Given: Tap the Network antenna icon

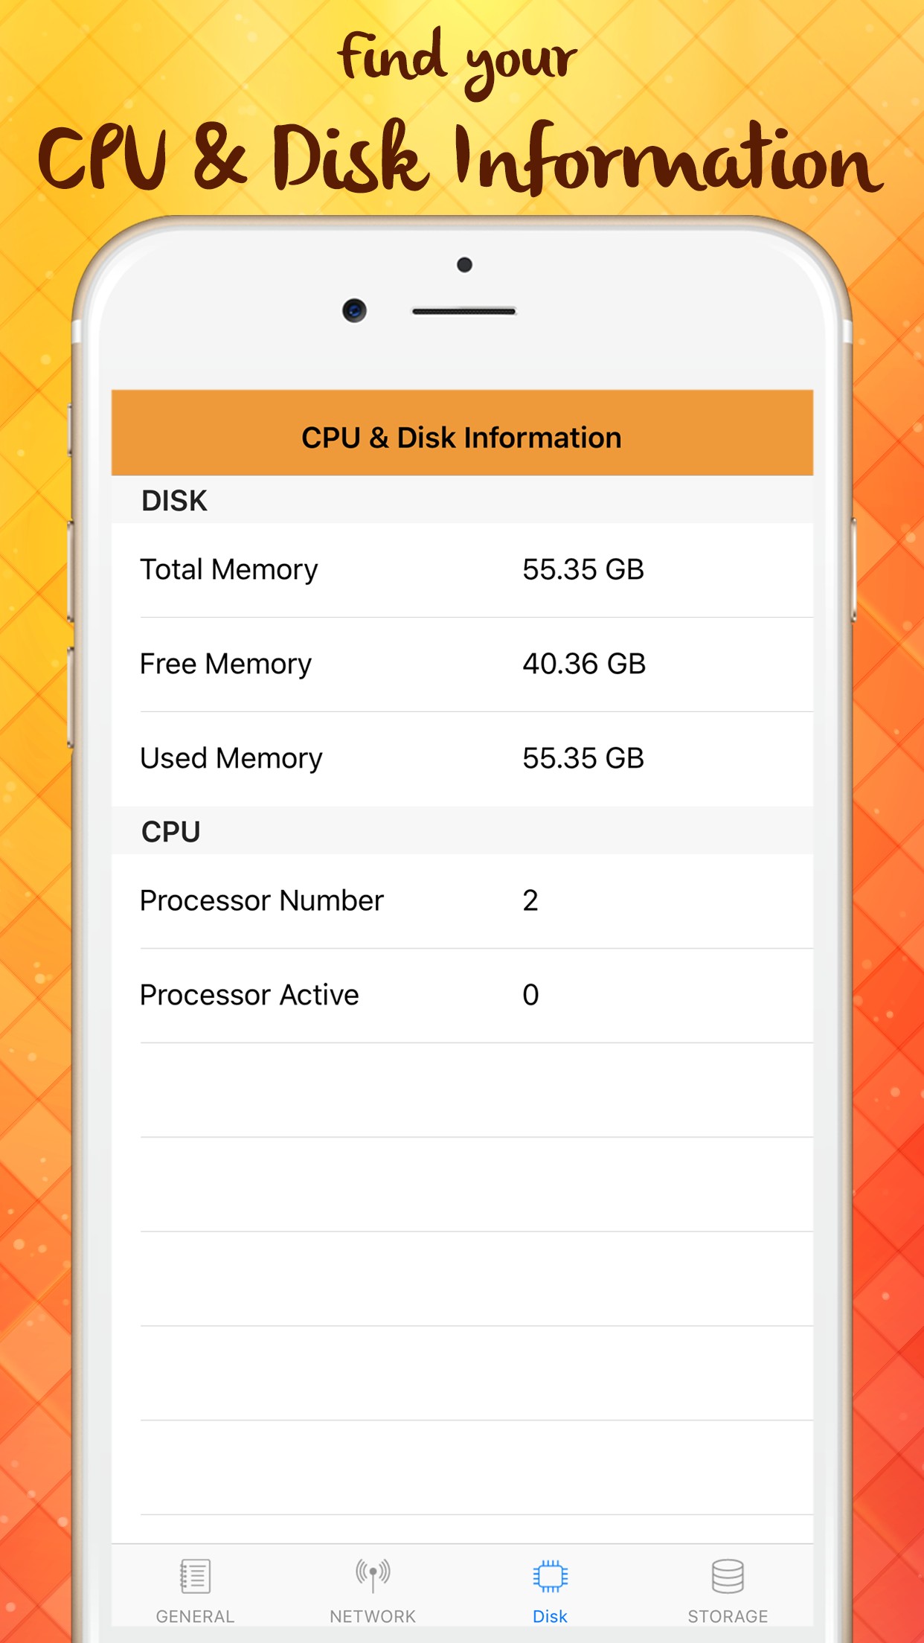Looking at the screenshot, I should [x=373, y=1575].
